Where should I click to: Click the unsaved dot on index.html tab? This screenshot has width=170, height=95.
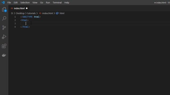(x=27, y=8)
